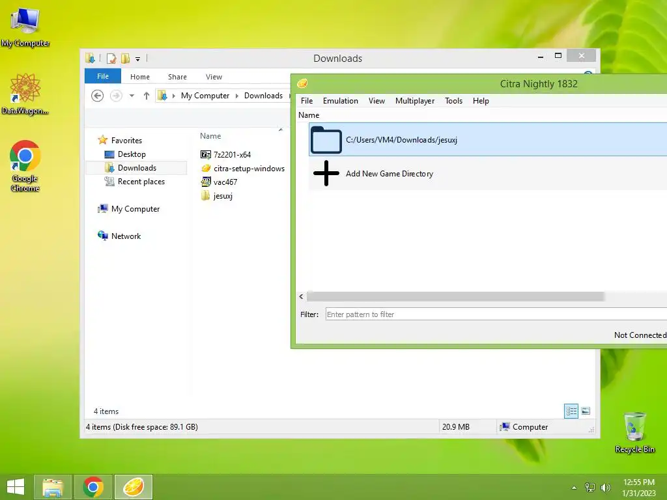Viewport: 667px width, 500px height.
Task: Open the volume tray icon
Action: 605,487
